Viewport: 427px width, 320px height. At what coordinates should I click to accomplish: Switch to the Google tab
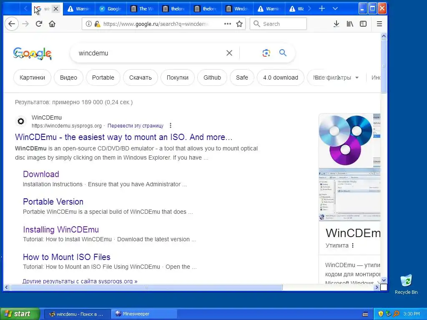[x=110, y=9]
